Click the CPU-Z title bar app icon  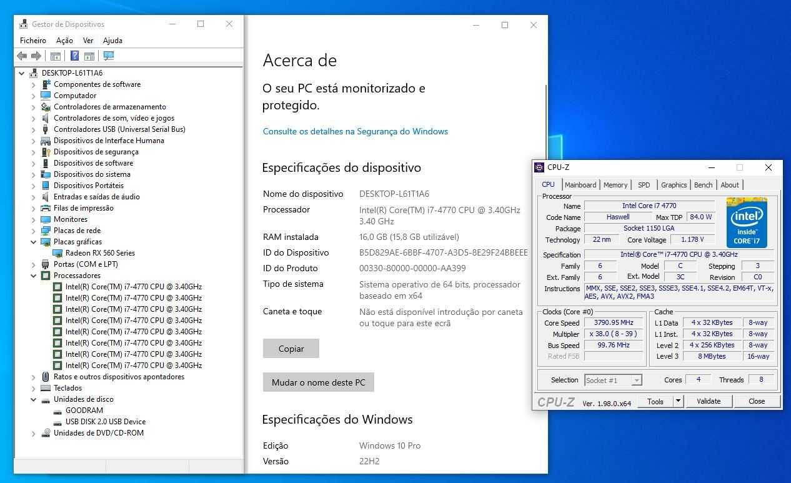click(539, 167)
